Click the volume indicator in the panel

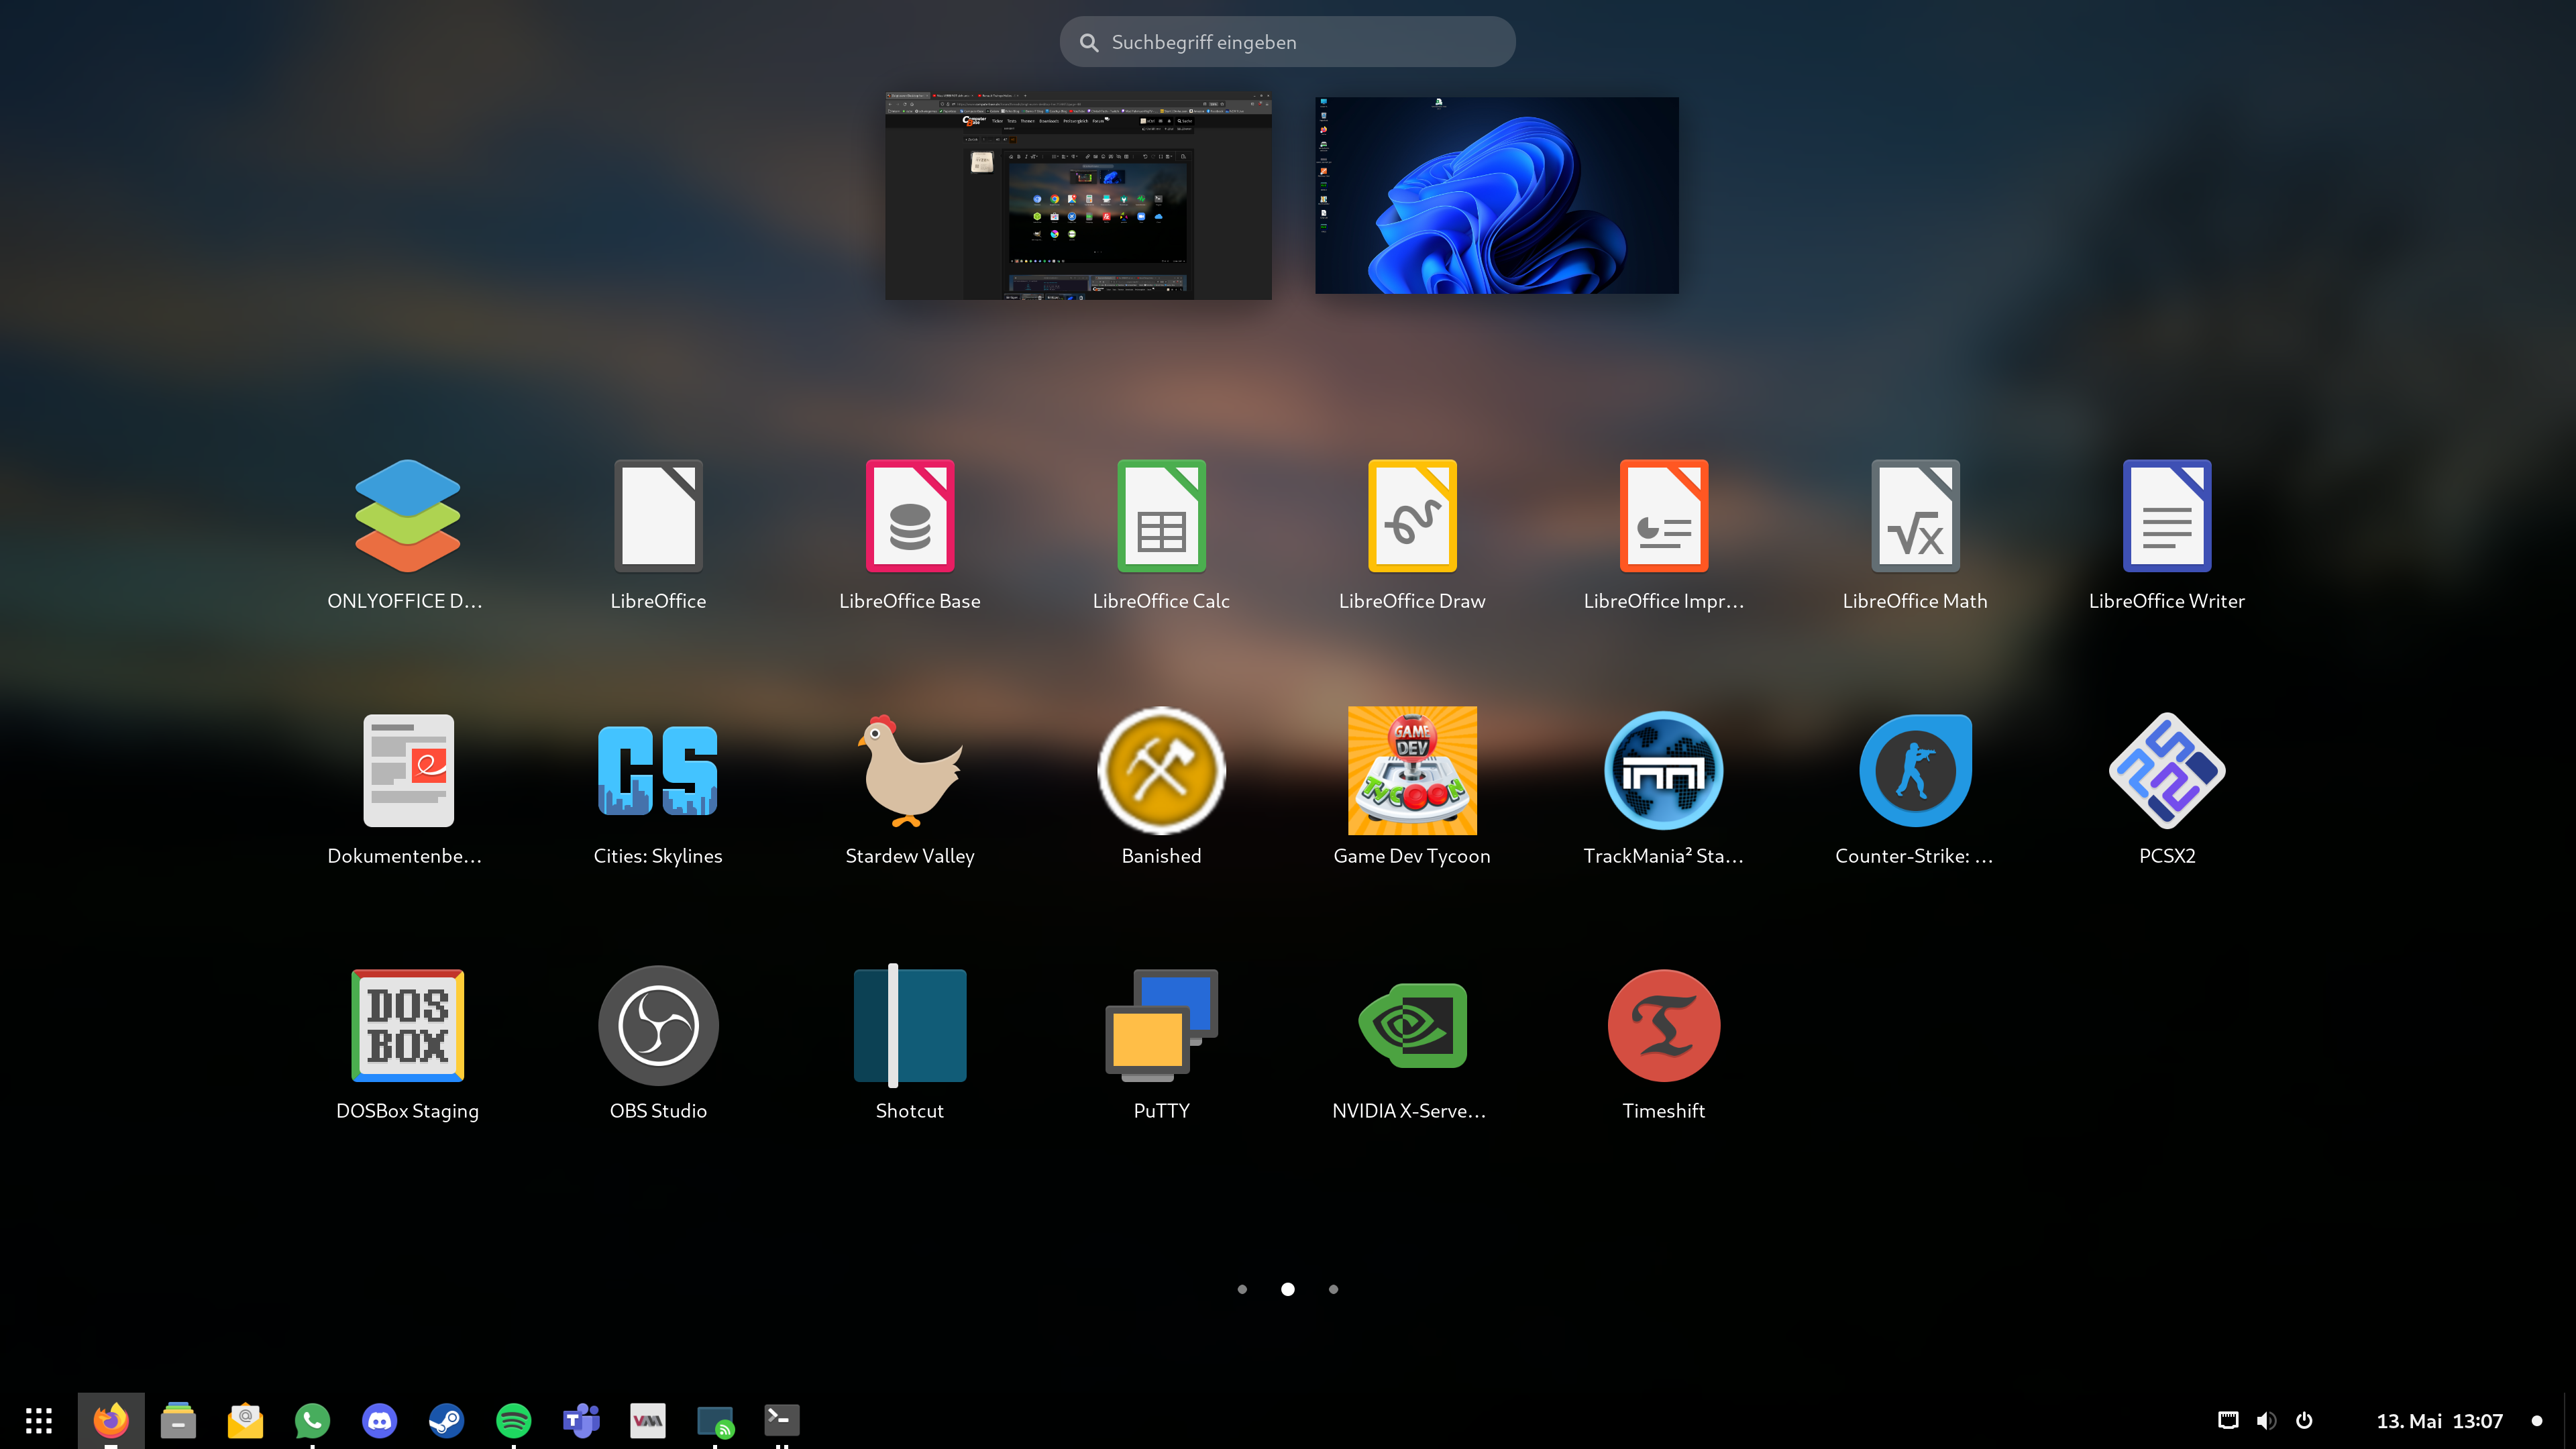(x=2266, y=1420)
